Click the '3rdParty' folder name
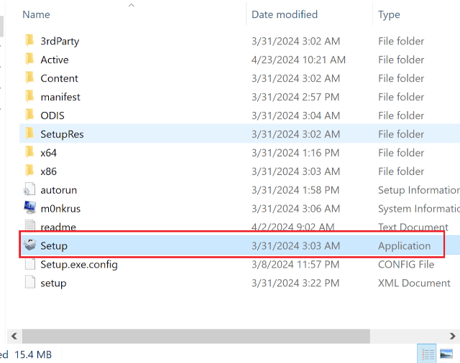Image resolution: width=460 pixels, height=363 pixels. [x=60, y=41]
